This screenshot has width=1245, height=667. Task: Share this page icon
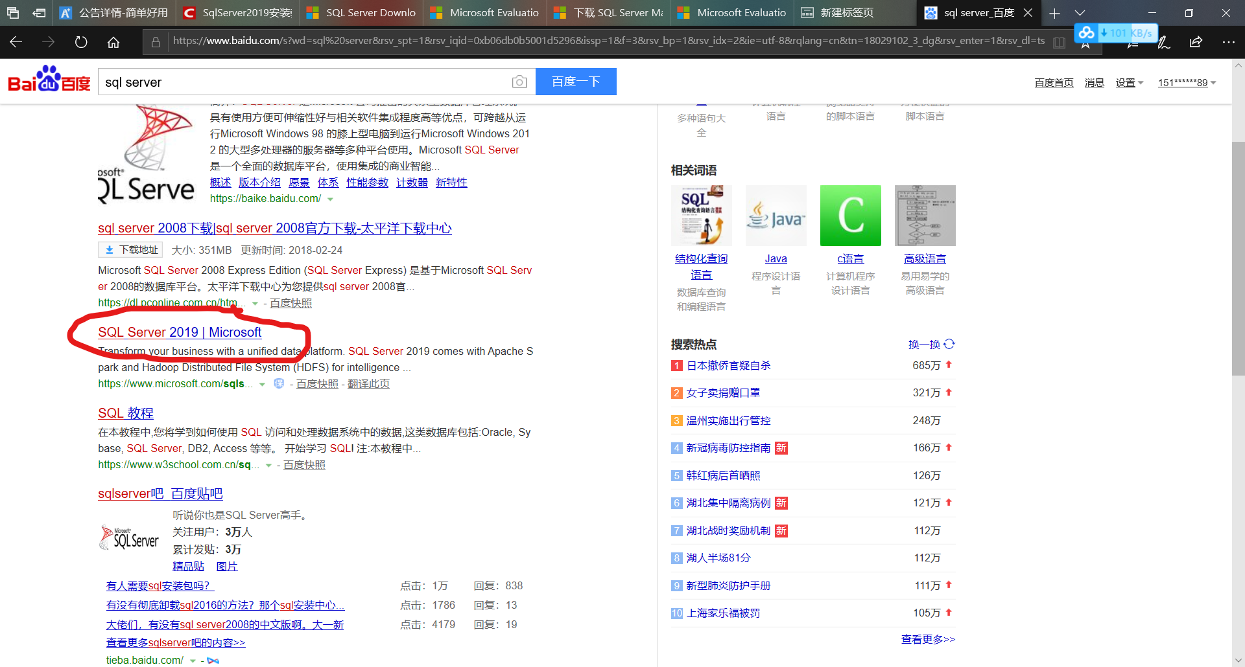click(1196, 42)
